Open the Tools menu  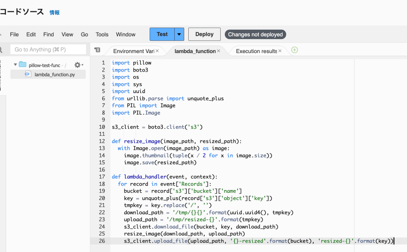102,35
